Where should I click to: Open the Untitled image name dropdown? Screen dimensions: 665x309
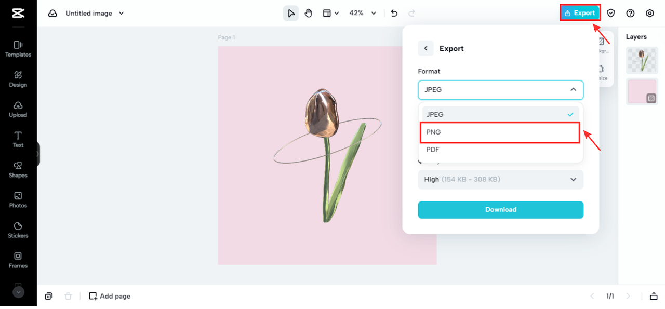pyautogui.click(x=95, y=14)
